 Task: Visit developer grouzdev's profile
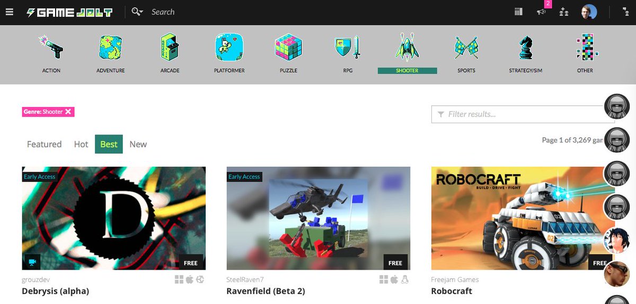(x=36, y=280)
